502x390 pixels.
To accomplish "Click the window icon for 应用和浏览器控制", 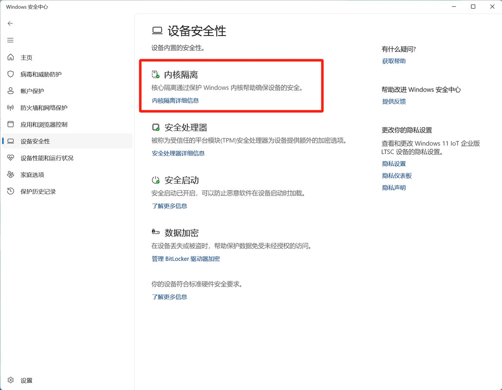I will tap(11, 124).
